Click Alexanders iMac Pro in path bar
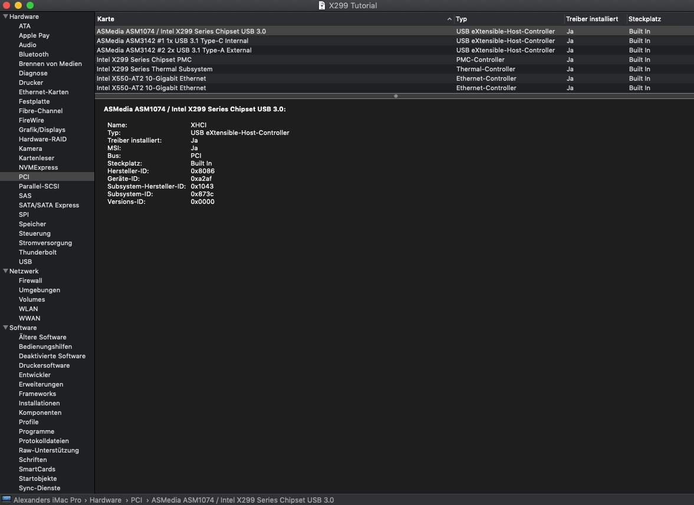Screen dimensions: 694x505 tap(47, 500)
